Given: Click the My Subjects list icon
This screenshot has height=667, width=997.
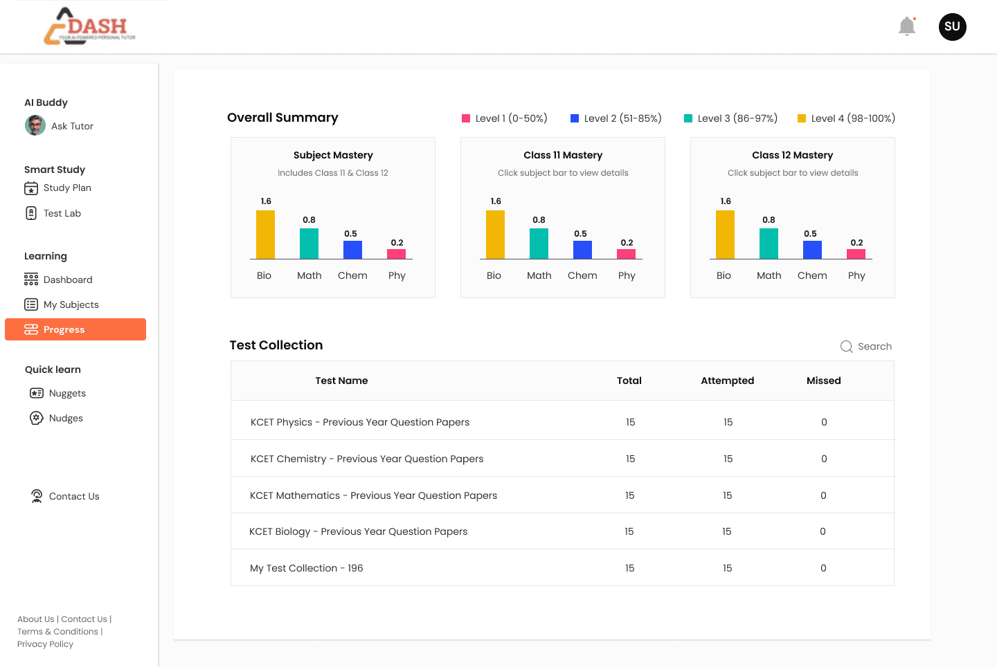Looking at the screenshot, I should coord(31,304).
